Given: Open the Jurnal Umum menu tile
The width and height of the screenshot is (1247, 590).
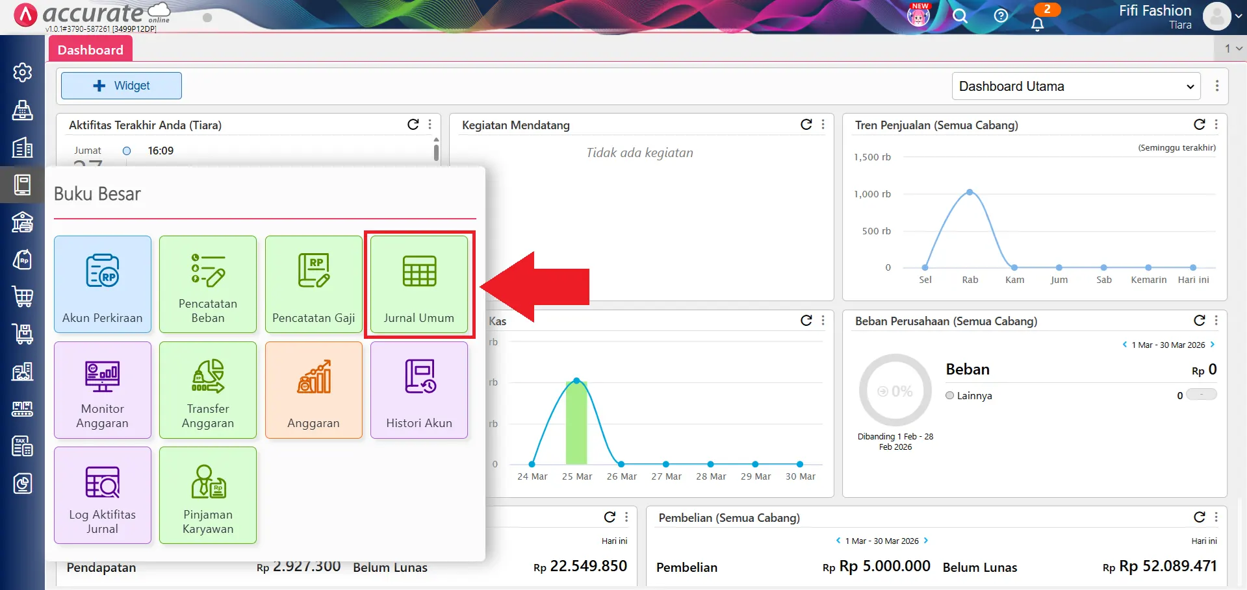Looking at the screenshot, I should pos(419,284).
